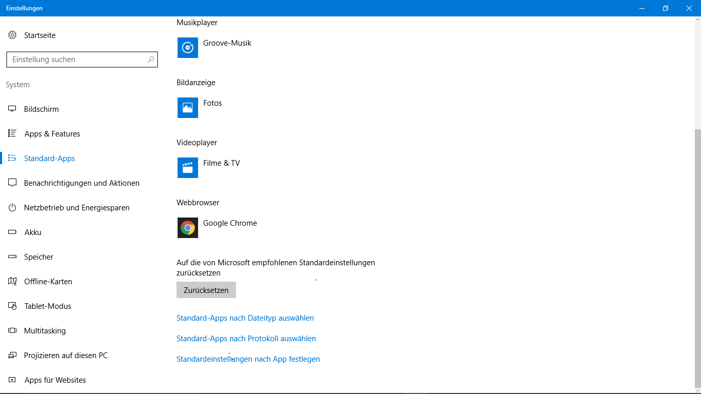Restore down the Einstellungen window
Viewport: 701px width, 394px height.
(x=666, y=8)
